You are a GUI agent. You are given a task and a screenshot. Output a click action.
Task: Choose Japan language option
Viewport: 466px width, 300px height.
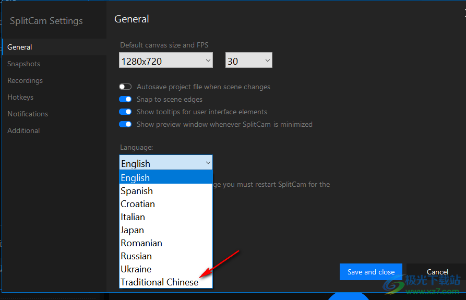tap(166, 230)
